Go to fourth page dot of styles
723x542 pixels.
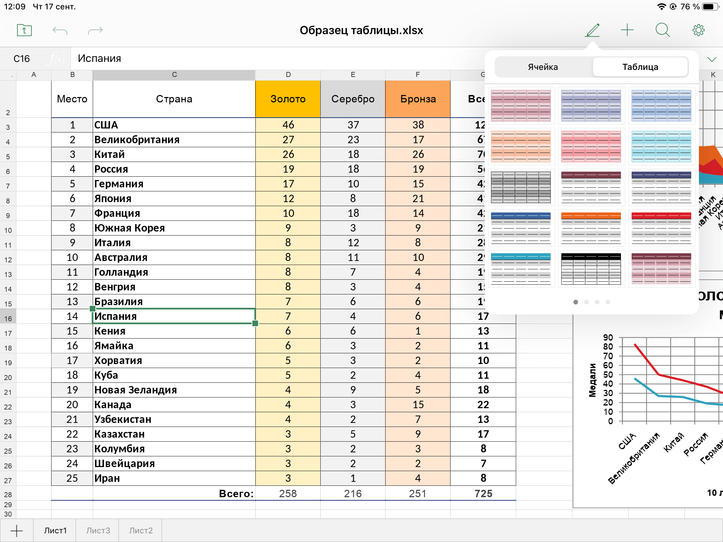click(x=608, y=302)
